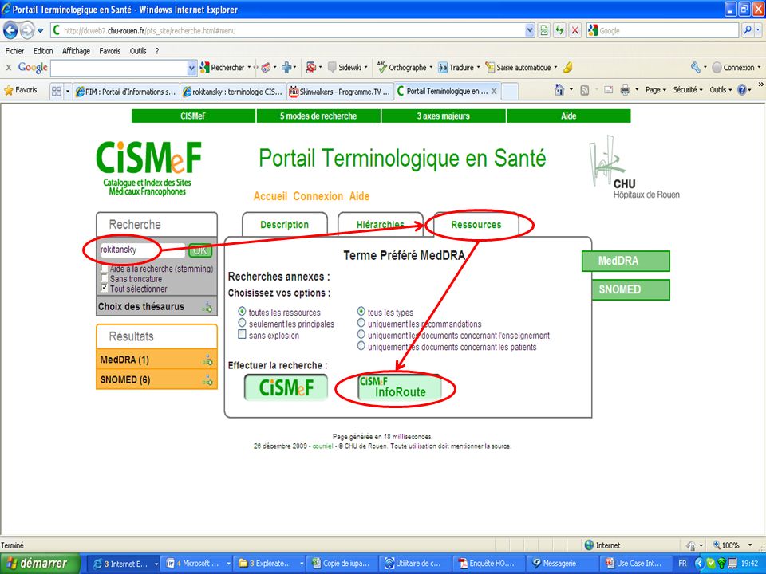Click the Accueil link
The image size is (766, 574).
click(x=270, y=196)
